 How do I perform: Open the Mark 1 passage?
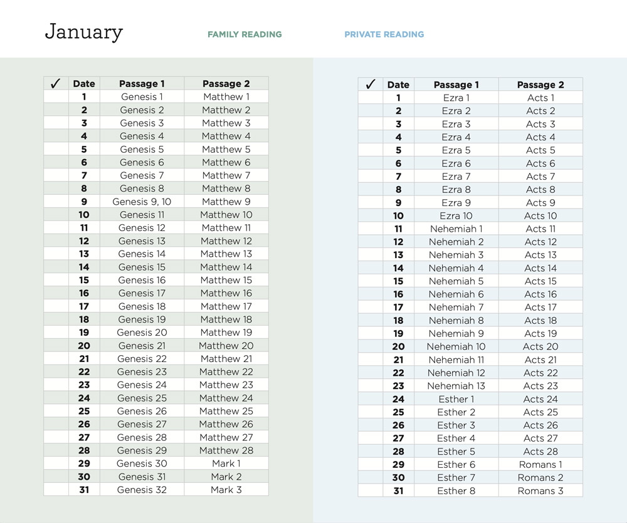pyautogui.click(x=226, y=463)
